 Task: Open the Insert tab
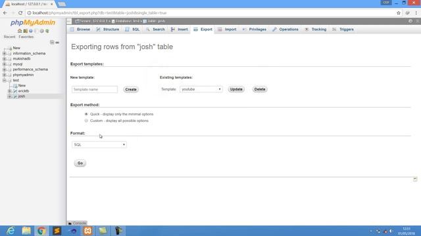click(x=180, y=29)
